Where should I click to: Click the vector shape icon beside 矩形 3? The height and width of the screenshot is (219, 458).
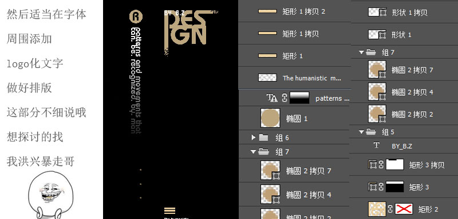373,186
